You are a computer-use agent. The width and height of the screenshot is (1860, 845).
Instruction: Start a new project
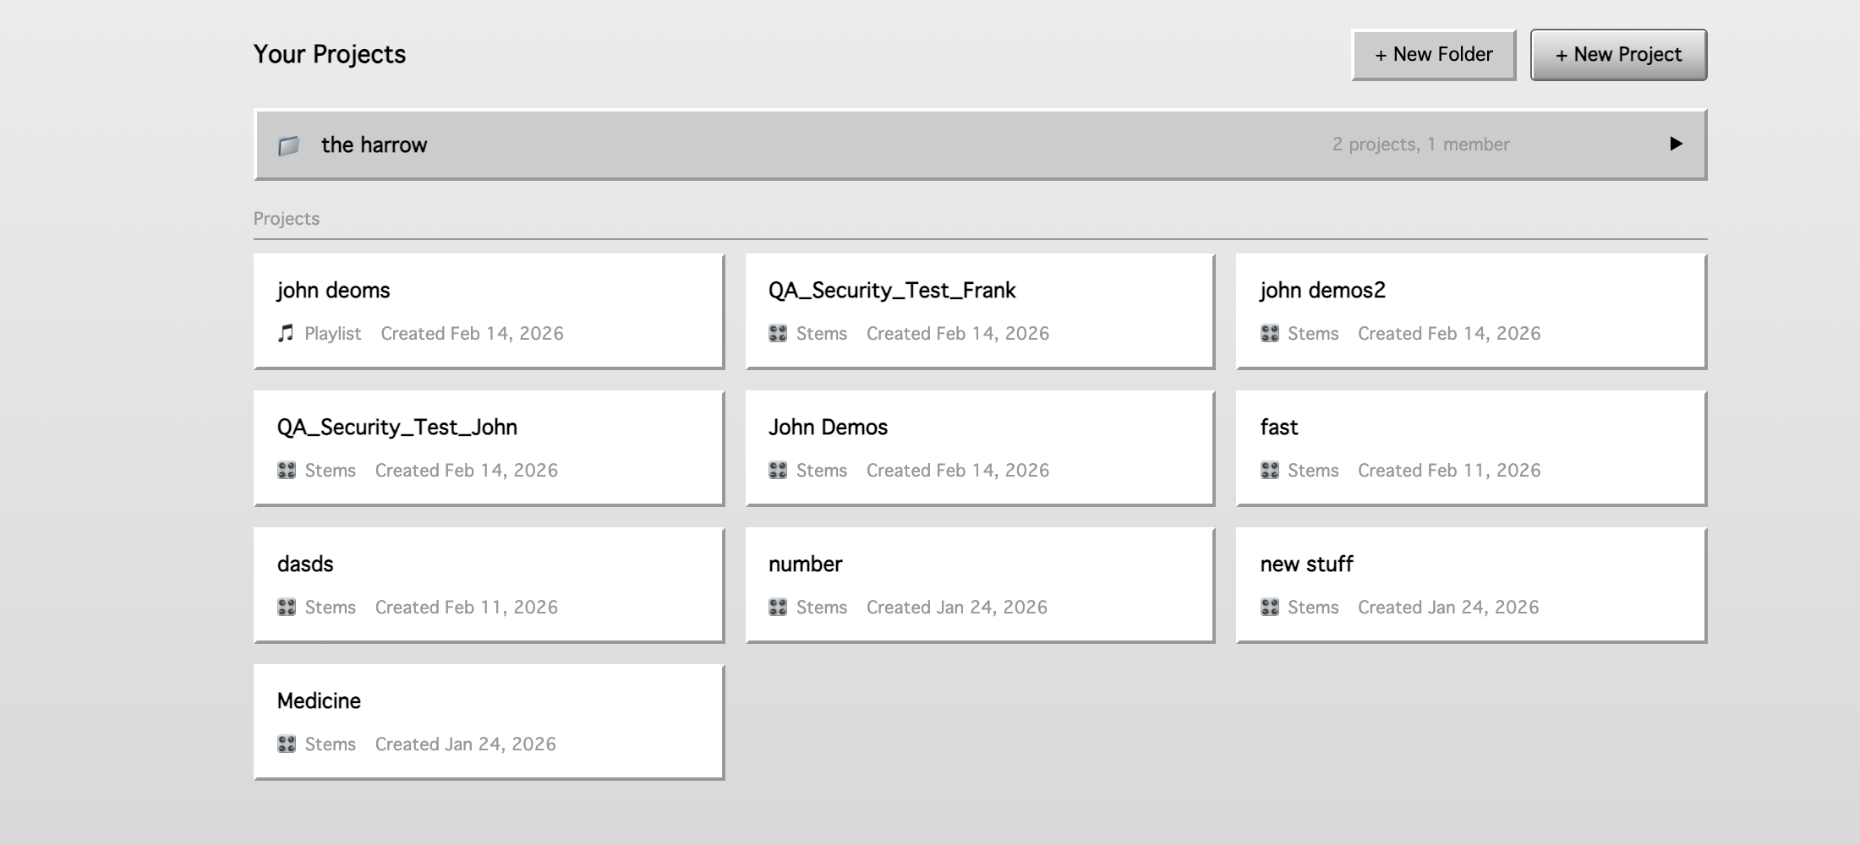tap(1617, 54)
